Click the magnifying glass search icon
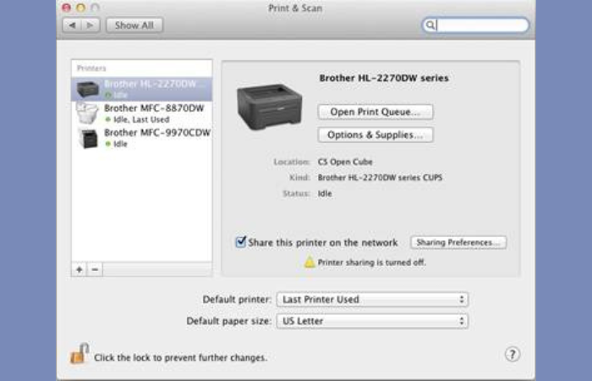592x381 pixels. click(x=430, y=25)
